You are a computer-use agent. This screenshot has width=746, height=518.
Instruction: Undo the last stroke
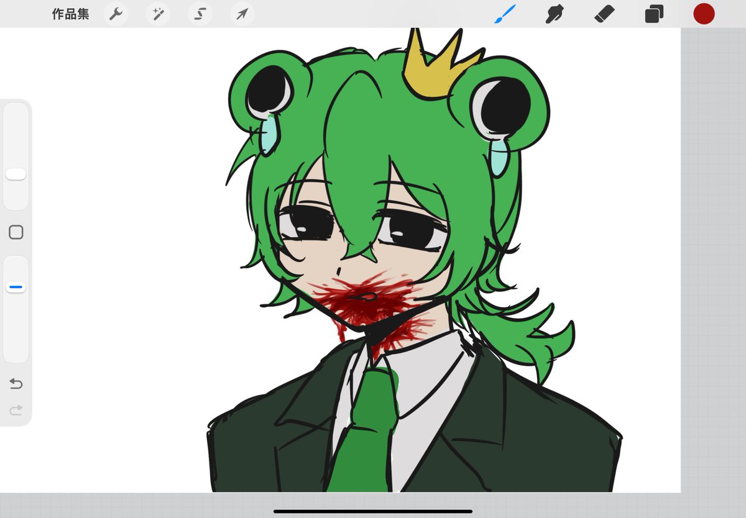[x=16, y=384]
